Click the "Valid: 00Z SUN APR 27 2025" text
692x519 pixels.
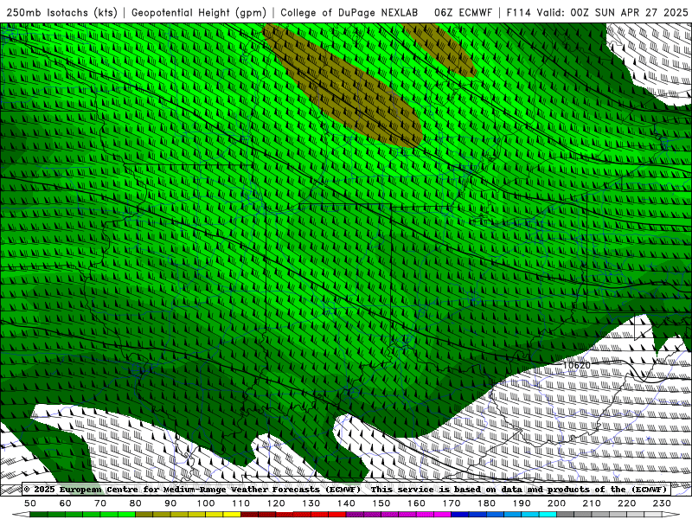[x=612, y=12]
